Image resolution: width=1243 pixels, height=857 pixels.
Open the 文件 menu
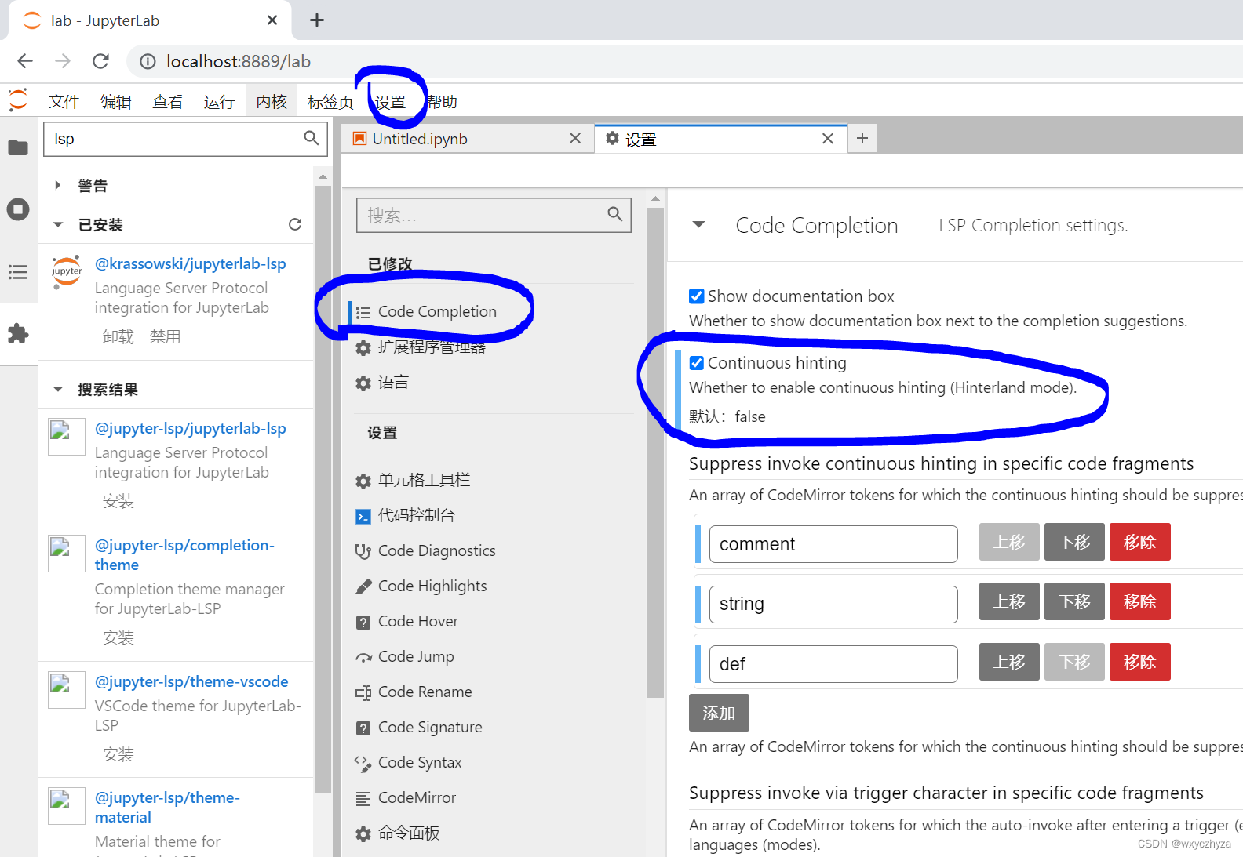click(x=64, y=101)
